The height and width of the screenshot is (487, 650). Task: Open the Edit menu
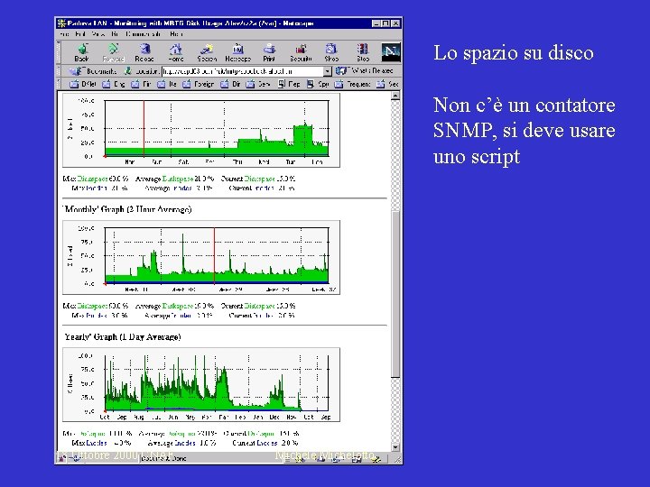click(x=80, y=34)
